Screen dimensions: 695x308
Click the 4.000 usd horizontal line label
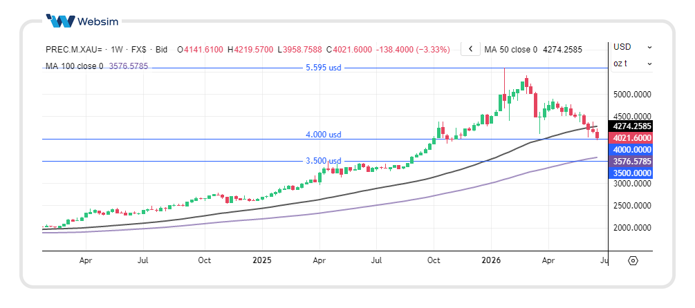tap(324, 135)
